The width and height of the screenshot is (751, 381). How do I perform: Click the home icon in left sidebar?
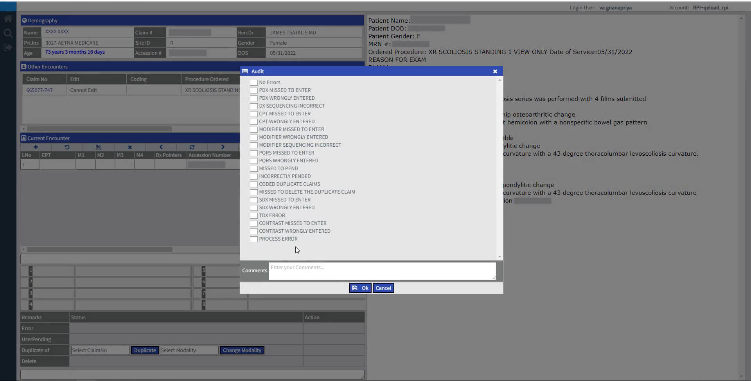(8, 18)
